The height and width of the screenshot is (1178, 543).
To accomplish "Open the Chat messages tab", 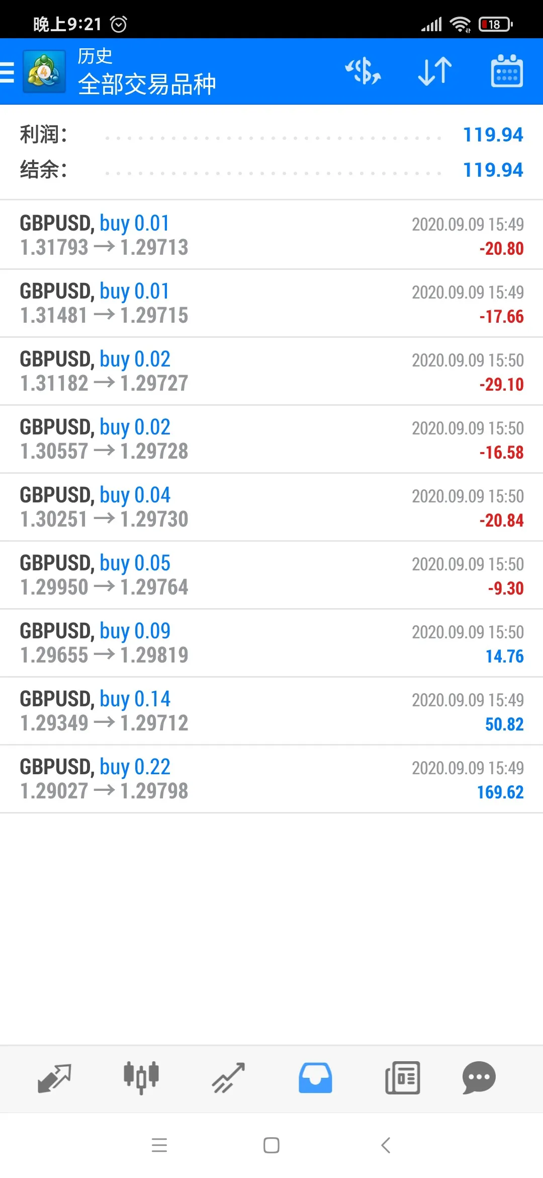I will click(479, 1078).
